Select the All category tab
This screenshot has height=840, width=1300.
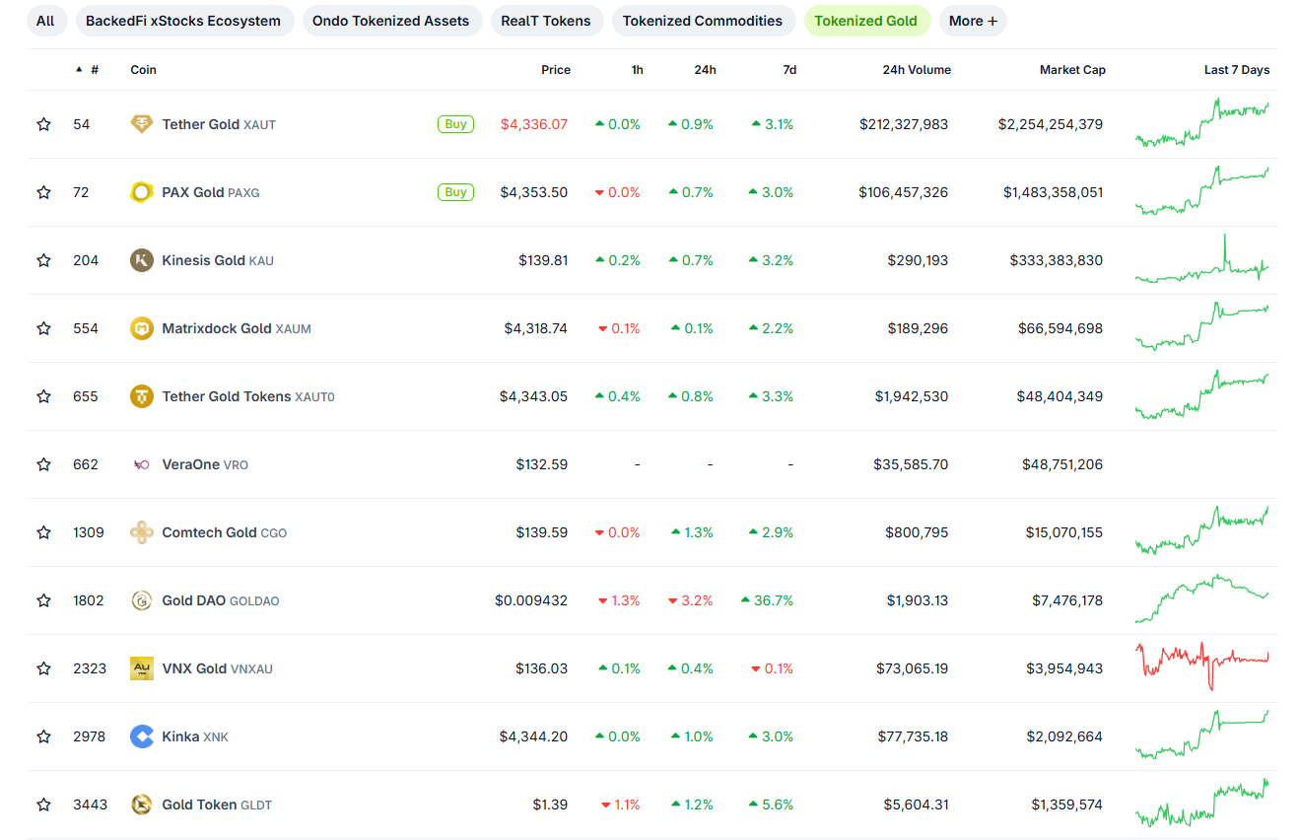pyautogui.click(x=45, y=21)
